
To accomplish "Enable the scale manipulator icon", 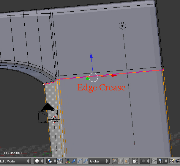I will pyautogui.click(x=86, y=161).
